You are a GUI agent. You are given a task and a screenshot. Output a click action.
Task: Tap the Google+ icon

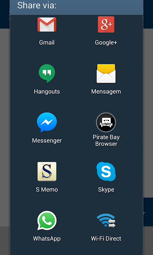coord(106,24)
